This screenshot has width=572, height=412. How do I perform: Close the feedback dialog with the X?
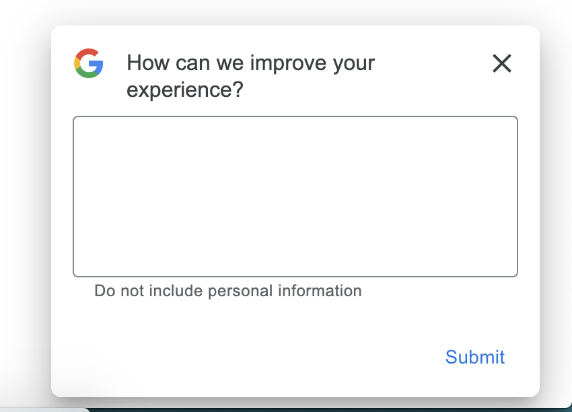coord(502,63)
